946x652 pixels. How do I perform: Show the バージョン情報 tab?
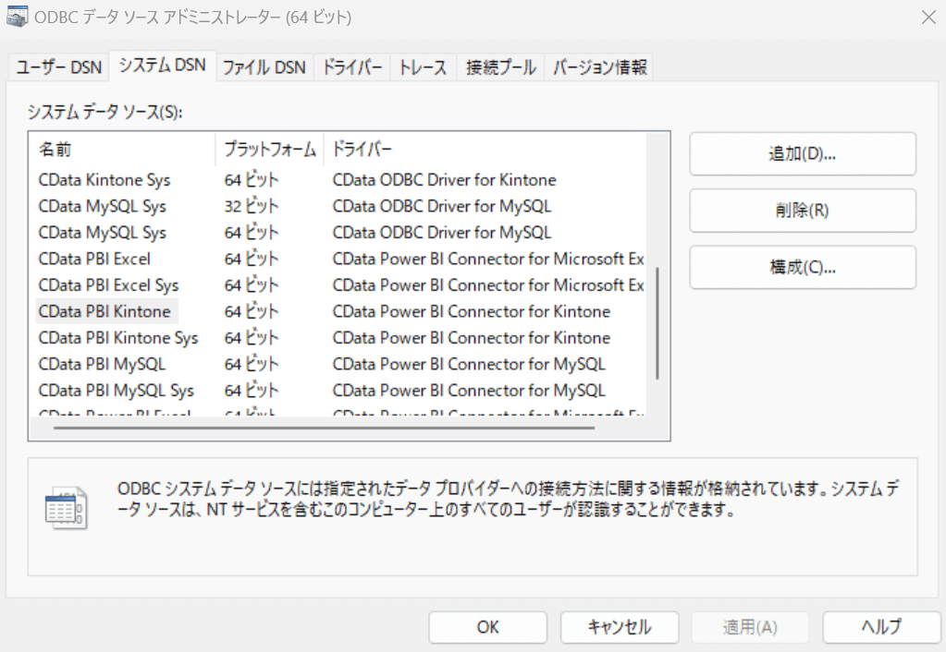[600, 66]
